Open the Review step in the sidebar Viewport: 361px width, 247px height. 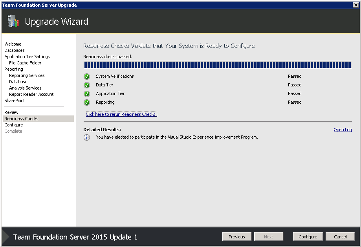point(11,112)
